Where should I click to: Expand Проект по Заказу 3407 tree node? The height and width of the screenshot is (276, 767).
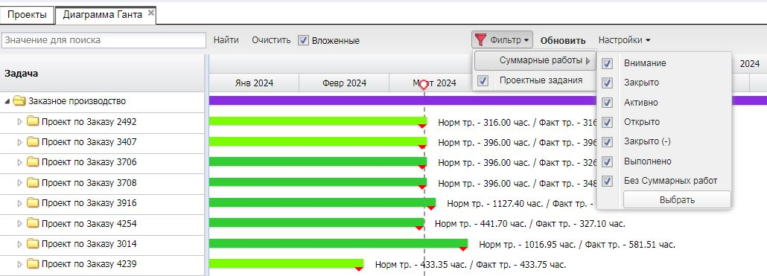coord(19,142)
